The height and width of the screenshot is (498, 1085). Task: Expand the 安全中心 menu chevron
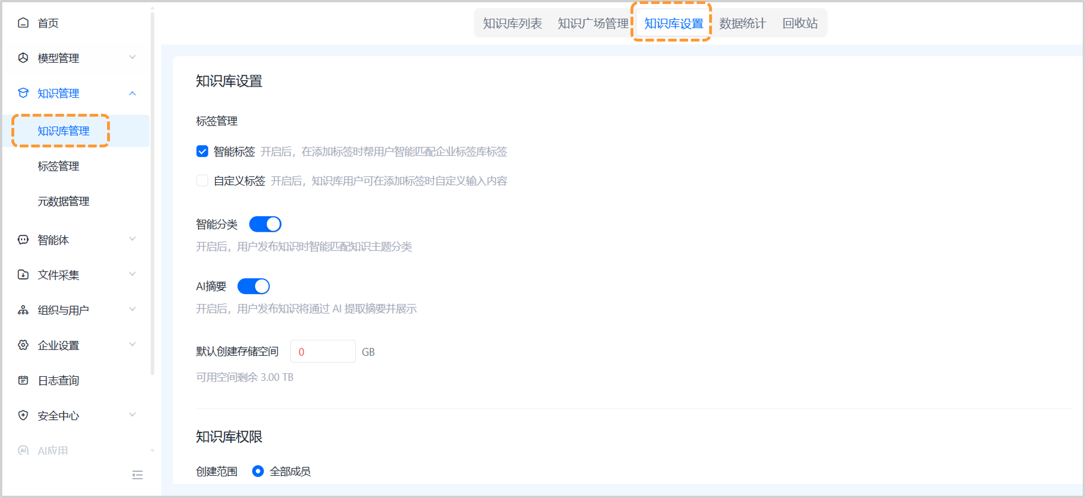point(132,415)
